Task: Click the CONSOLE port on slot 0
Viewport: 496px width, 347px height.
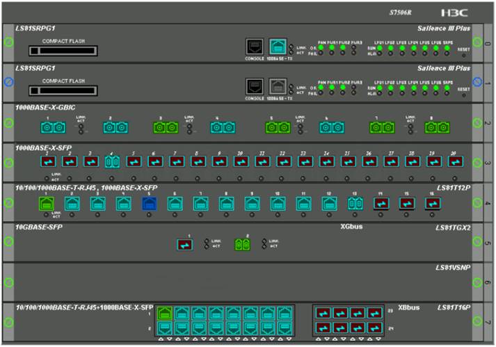Action: (253, 47)
